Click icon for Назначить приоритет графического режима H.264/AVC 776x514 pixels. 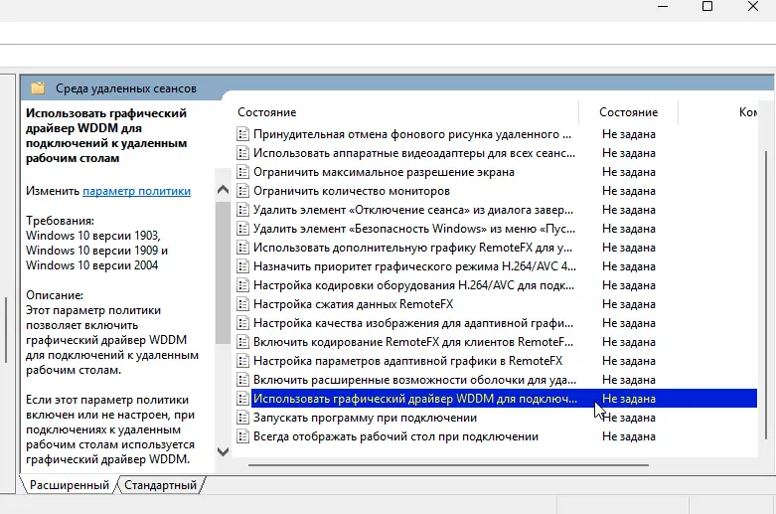pyautogui.click(x=242, y=266)
